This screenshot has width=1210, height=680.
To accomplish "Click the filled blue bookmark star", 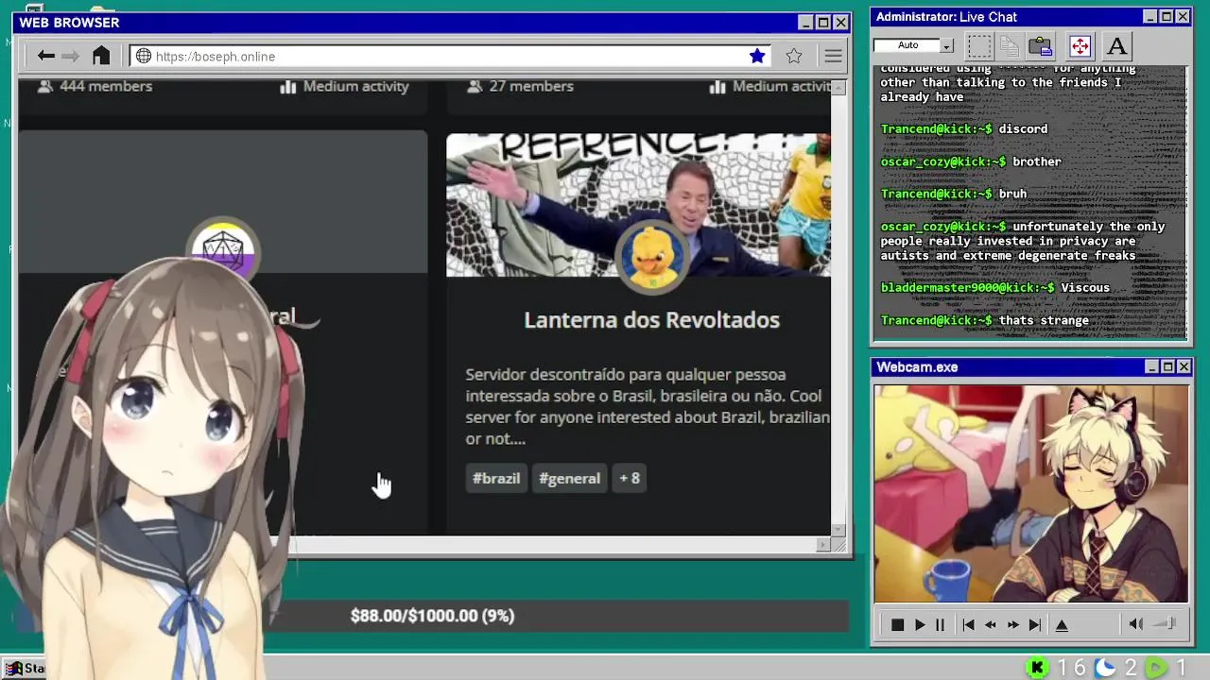I will 757,56.
